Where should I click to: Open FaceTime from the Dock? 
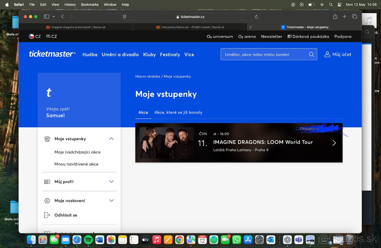point(225,239)
